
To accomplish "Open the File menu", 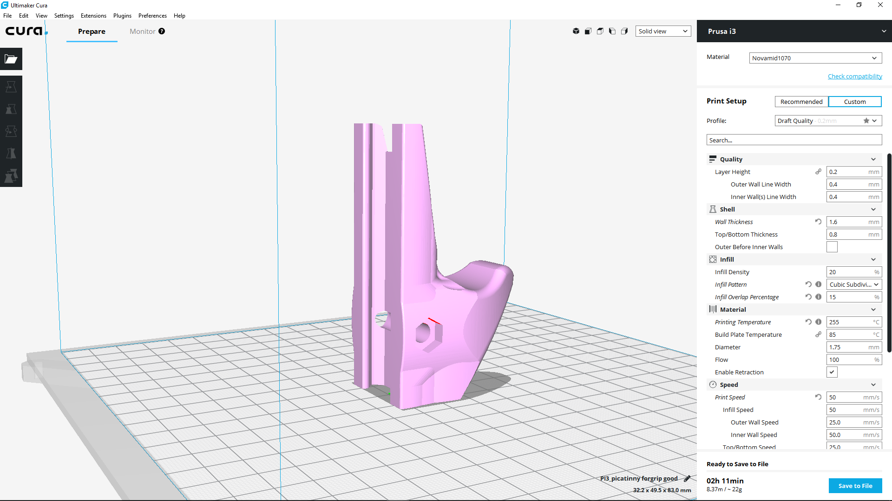I will [x=7, y=15].
